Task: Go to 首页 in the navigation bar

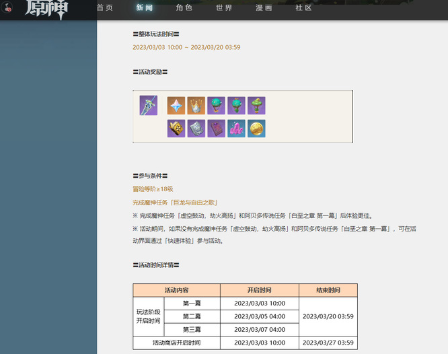Action: pyautogui.click(x=105, y=7)
